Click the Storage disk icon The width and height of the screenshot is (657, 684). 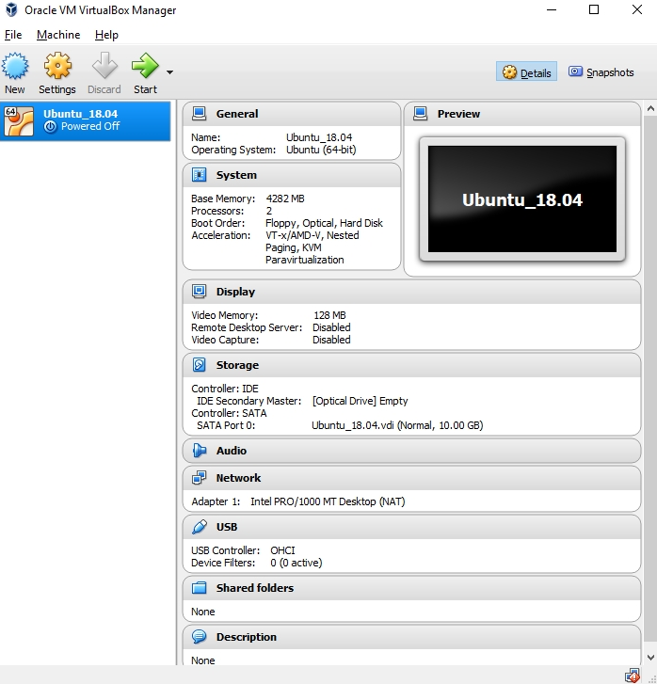[x=199, y=365]
